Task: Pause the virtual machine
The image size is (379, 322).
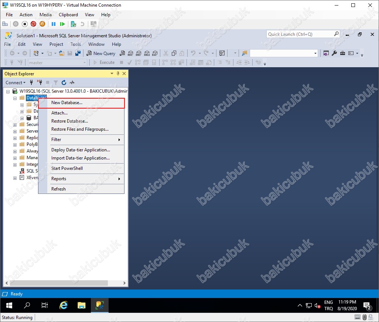Action: pos(54,24)
